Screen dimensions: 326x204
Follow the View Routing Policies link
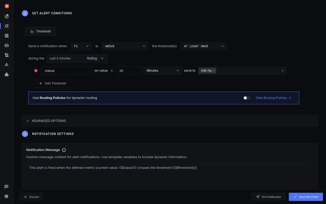(x=273, y=98)
